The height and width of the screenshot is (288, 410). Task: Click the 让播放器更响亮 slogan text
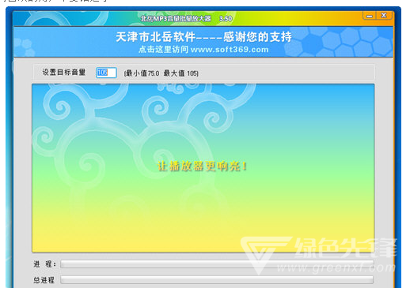click(202, 166)
